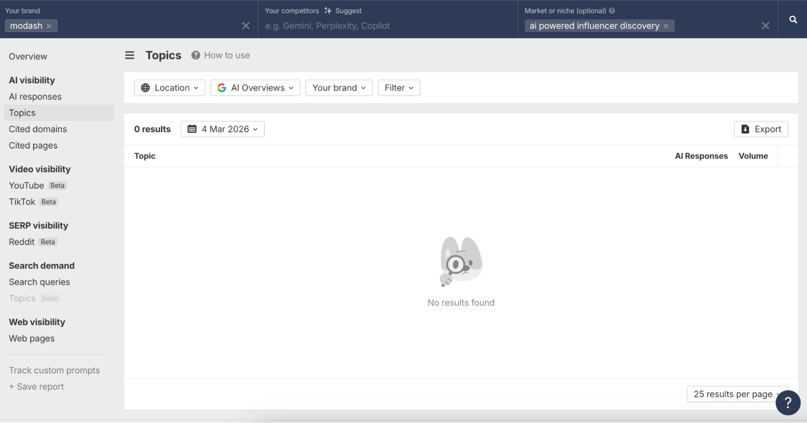Open Cited pages in the sidebar
Image resolution: width=807 pixels, height=423 pixels.
[x=33, y=145]
